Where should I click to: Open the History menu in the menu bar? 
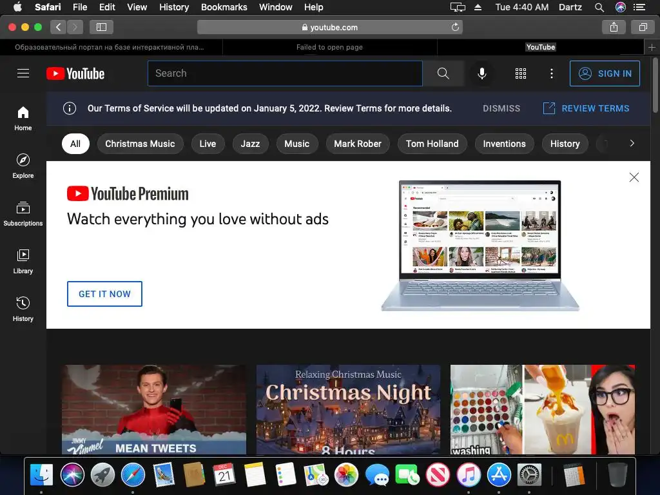coord(174,7)
